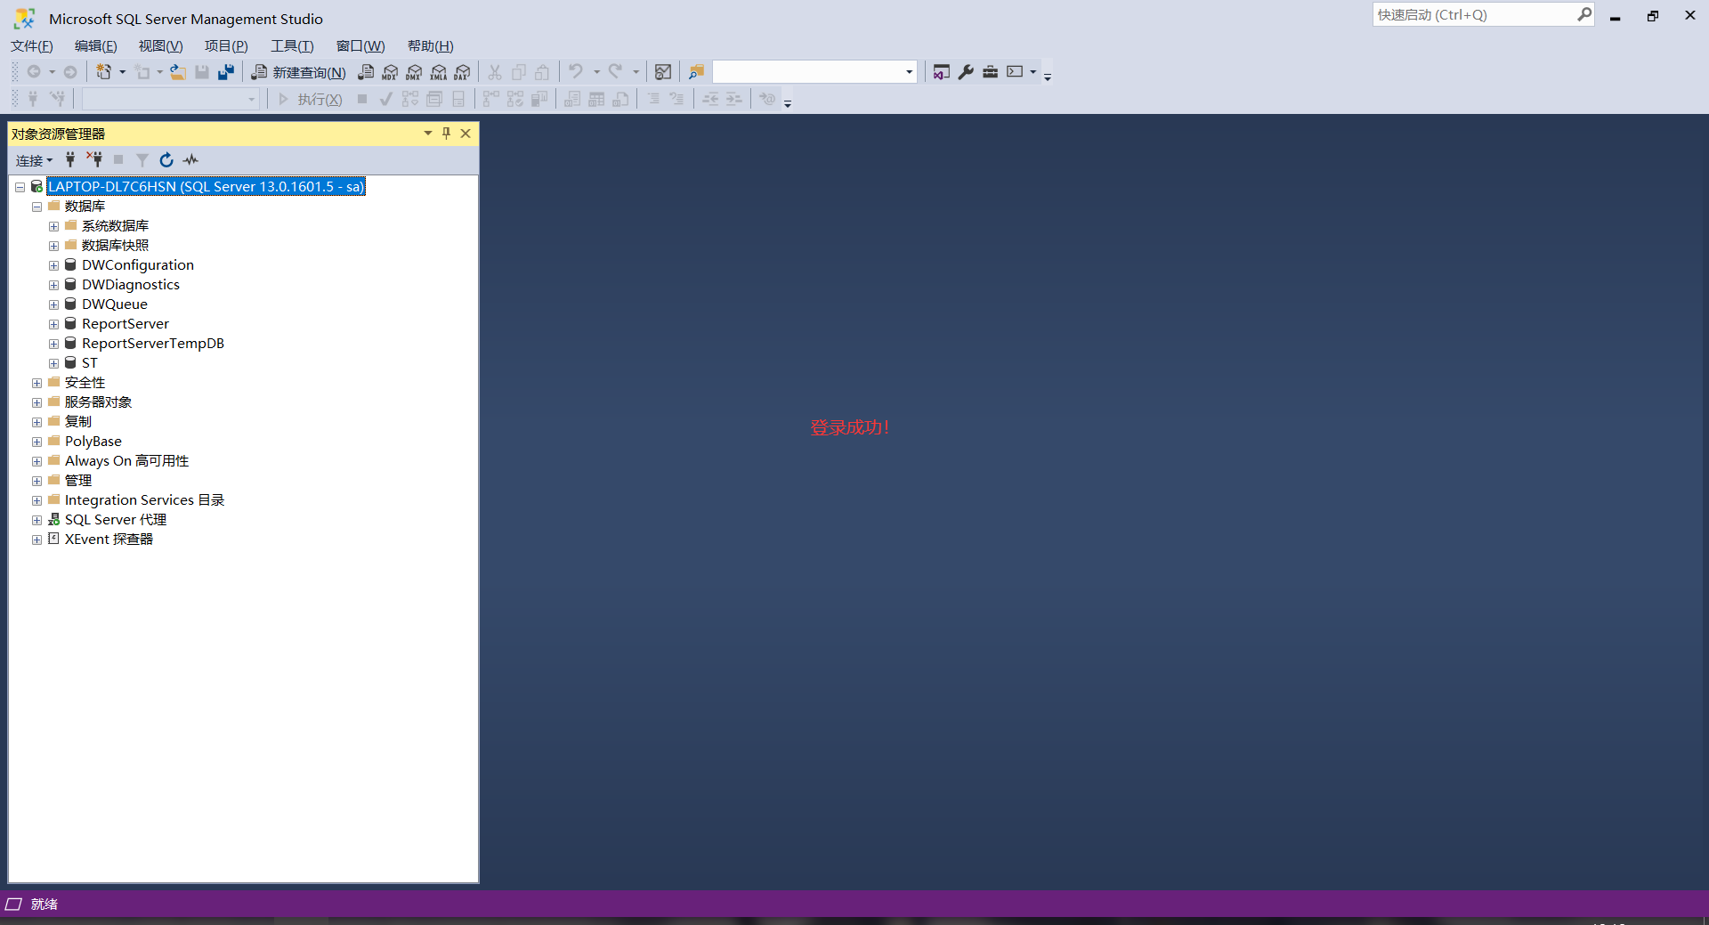
Task: Select ReportServerTempDB in the tree
Action: click(153, 344)
